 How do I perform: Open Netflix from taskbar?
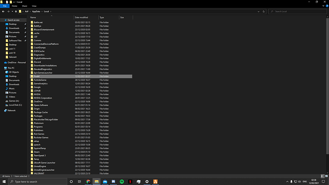(130, 182)
